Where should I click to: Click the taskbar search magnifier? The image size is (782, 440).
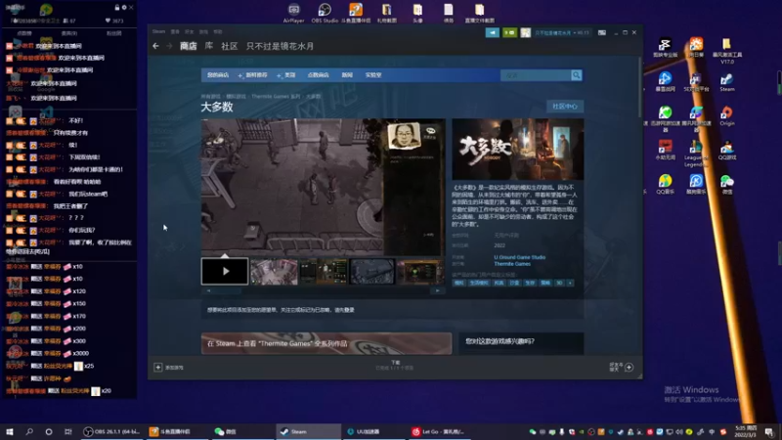click(29, 431)
